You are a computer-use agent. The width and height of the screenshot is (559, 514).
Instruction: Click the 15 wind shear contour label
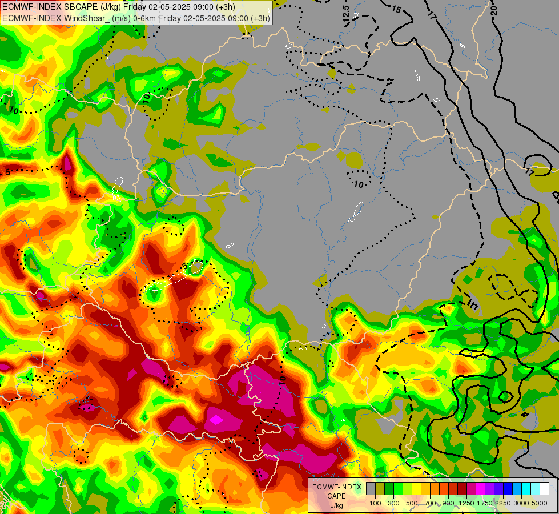click(x=396, y=9)
